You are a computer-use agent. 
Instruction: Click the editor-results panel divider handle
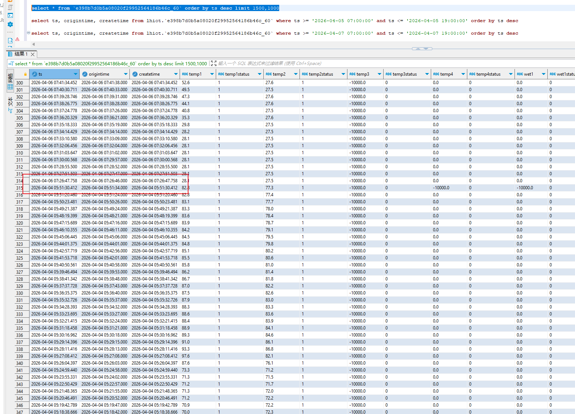tap(422, 48)
